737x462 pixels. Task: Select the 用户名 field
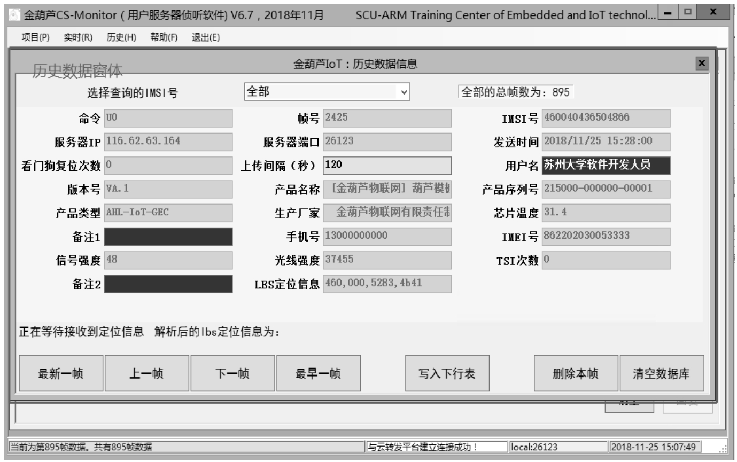pos(606,165)
